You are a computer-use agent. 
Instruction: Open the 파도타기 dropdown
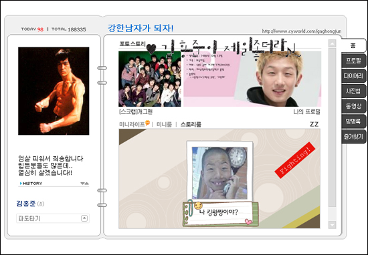[84, 218]
